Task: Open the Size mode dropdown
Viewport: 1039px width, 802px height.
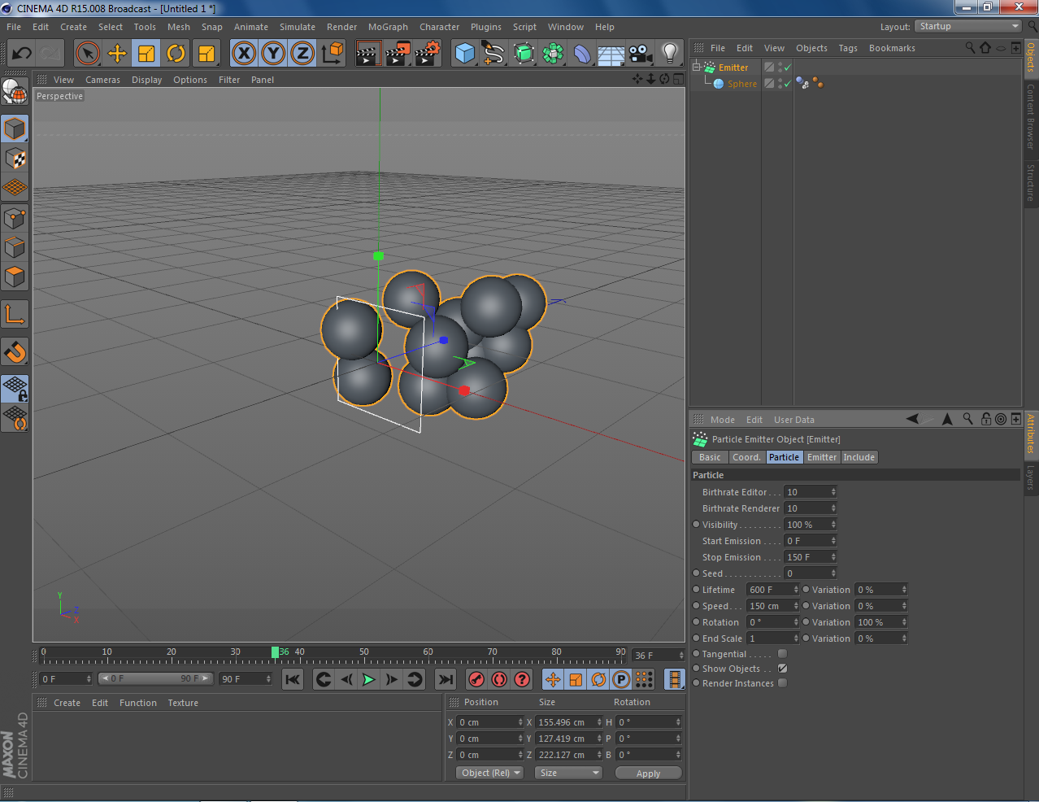Action: click(568, 773)
